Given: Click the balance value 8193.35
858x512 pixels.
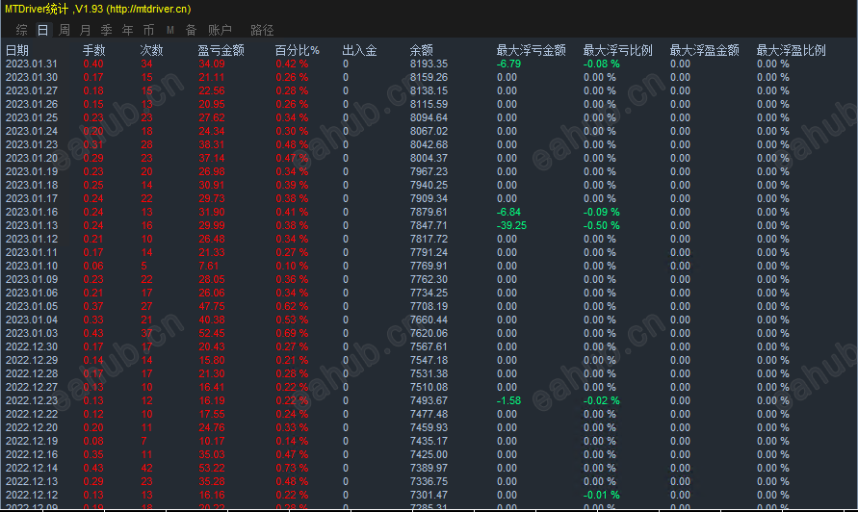Looking at the screenshot, I should pos(429,64).
